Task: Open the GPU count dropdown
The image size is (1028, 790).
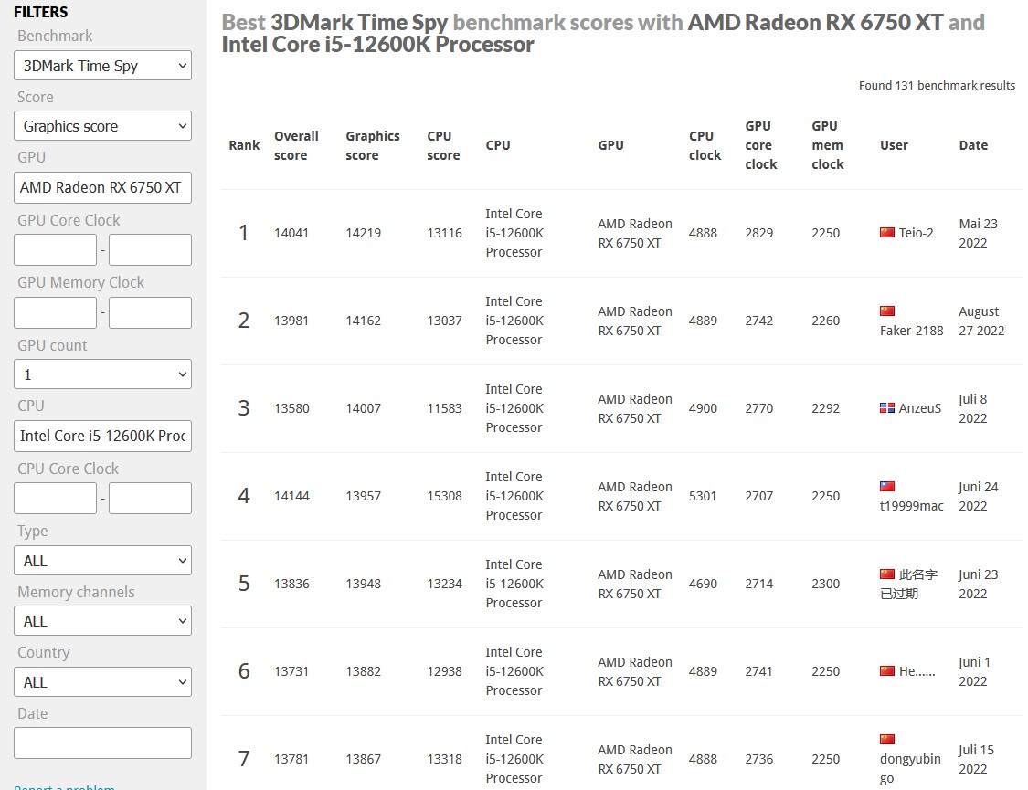Action: point(103,374)
